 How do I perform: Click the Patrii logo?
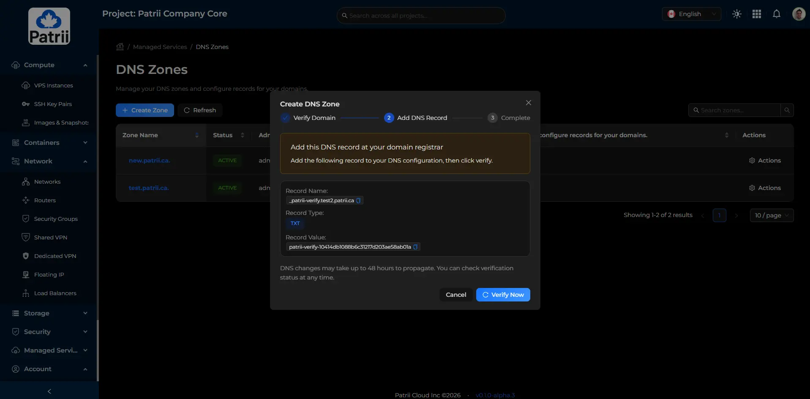[49, 26]
